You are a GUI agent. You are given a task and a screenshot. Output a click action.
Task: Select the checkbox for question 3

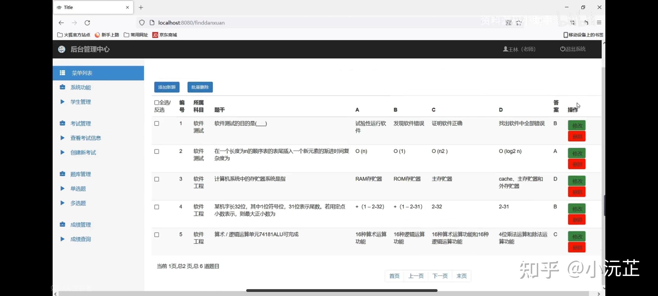(x=157, y=179)
